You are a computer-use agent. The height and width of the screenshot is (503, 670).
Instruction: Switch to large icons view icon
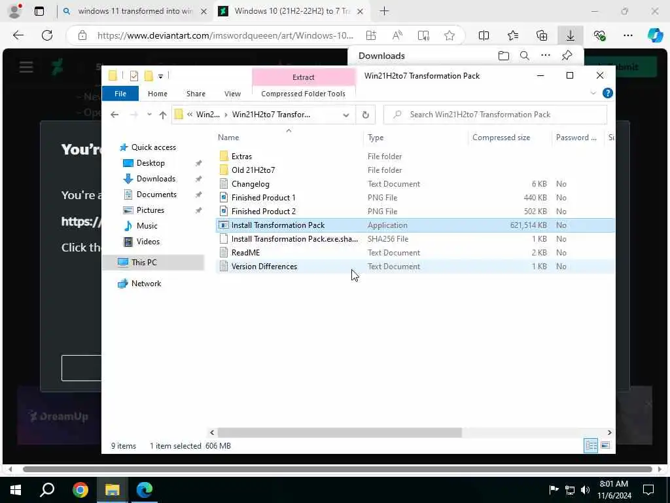(605, 445)
